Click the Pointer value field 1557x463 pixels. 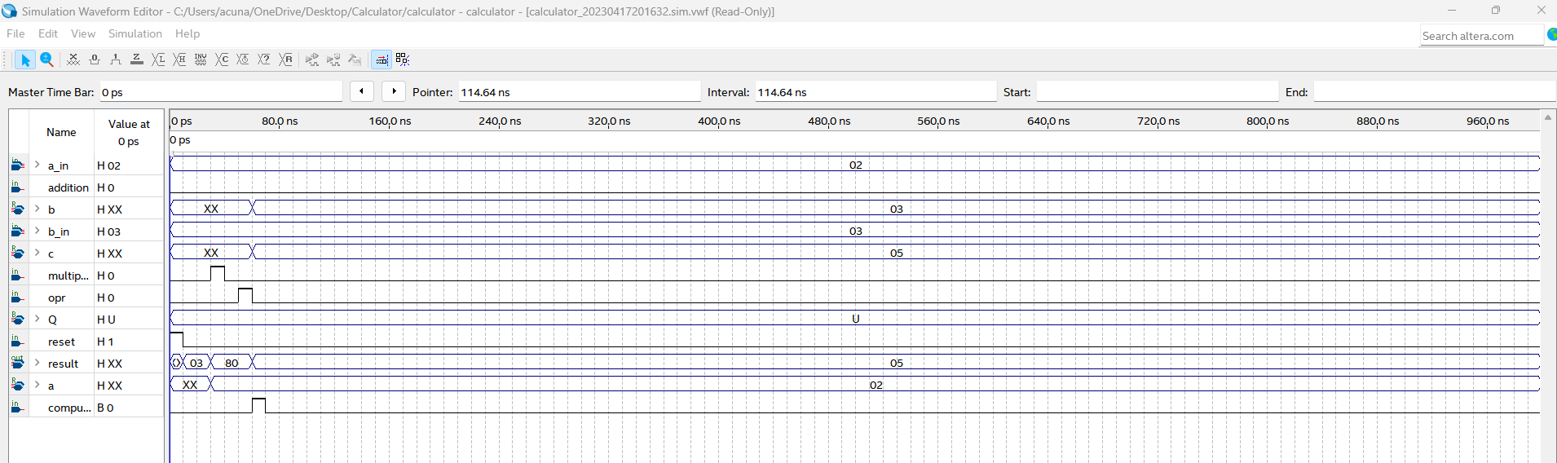point(579,92)
